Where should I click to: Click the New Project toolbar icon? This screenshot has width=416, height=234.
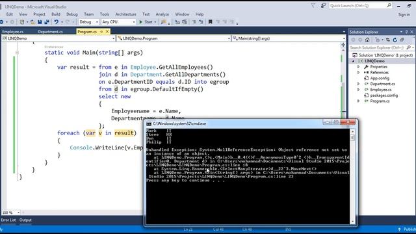[22, 22]
